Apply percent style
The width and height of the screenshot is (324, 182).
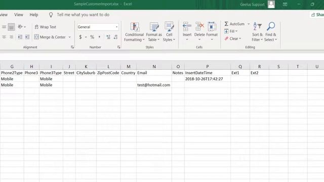click(92, 37)
